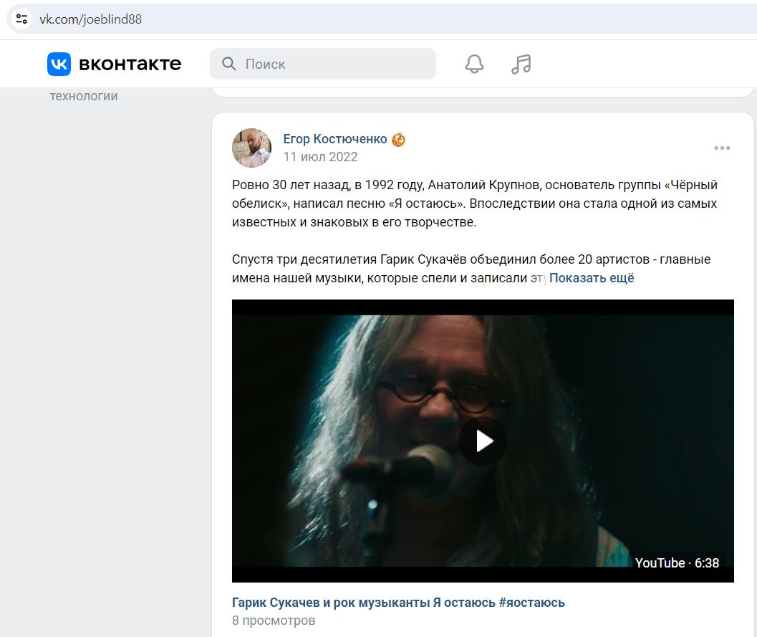Click the badge icon beside Егор Костюченко
The height and width of the screenshot is (637, 757).
[399, 140]
